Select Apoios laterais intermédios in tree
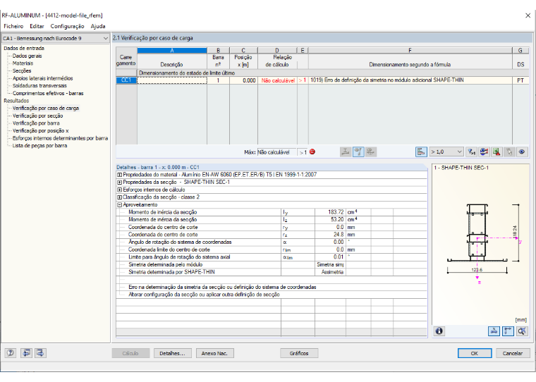Screen dimensions: 536x382 tap(42, 78)
